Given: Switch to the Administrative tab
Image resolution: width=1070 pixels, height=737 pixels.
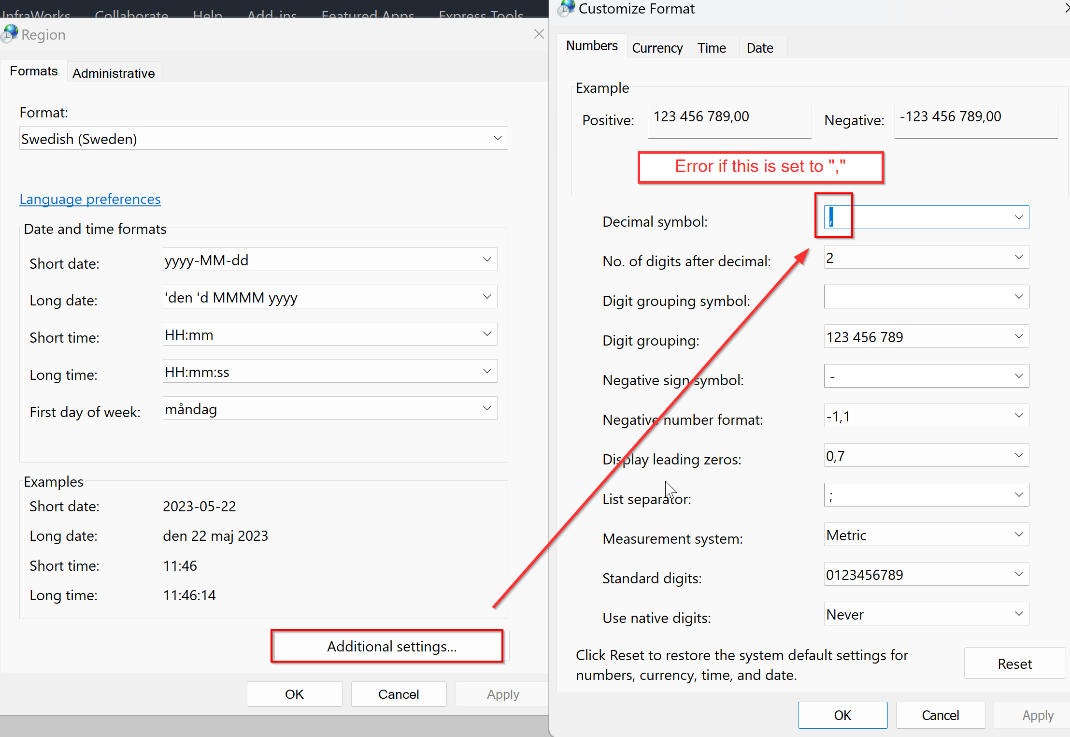Looking at the screenshot, I should (114, 72).
